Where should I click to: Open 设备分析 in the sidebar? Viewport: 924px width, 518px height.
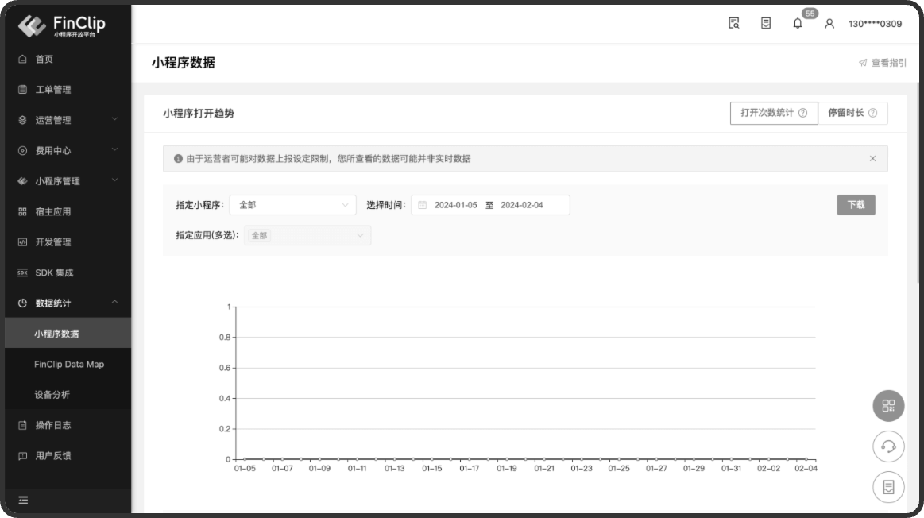[x=52, y=395]
